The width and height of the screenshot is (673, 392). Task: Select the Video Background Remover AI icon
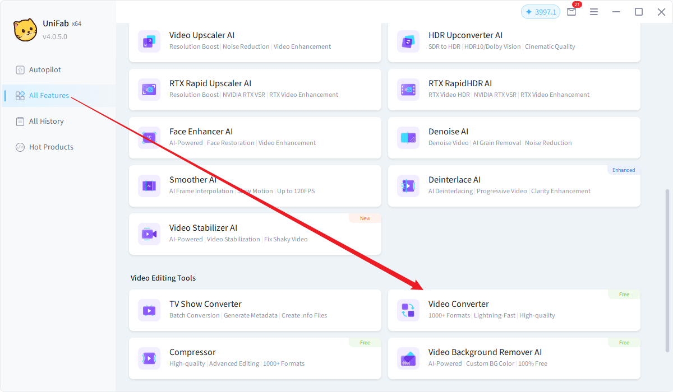pos(408,358)
